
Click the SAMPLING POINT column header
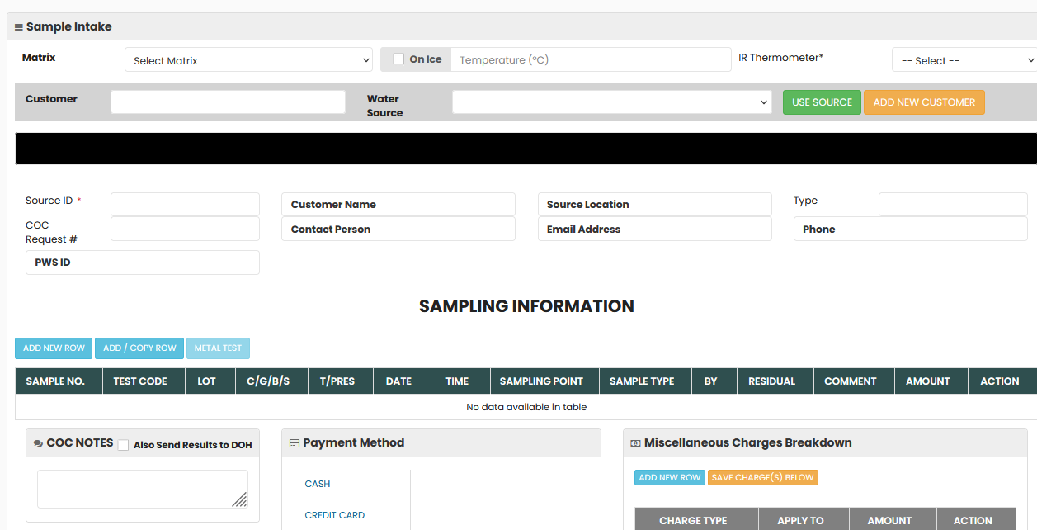544,381
